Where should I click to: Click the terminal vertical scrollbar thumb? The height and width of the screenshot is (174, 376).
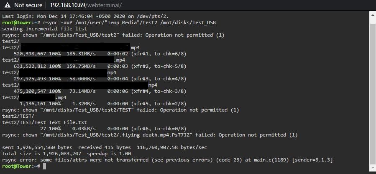point(372,94)
